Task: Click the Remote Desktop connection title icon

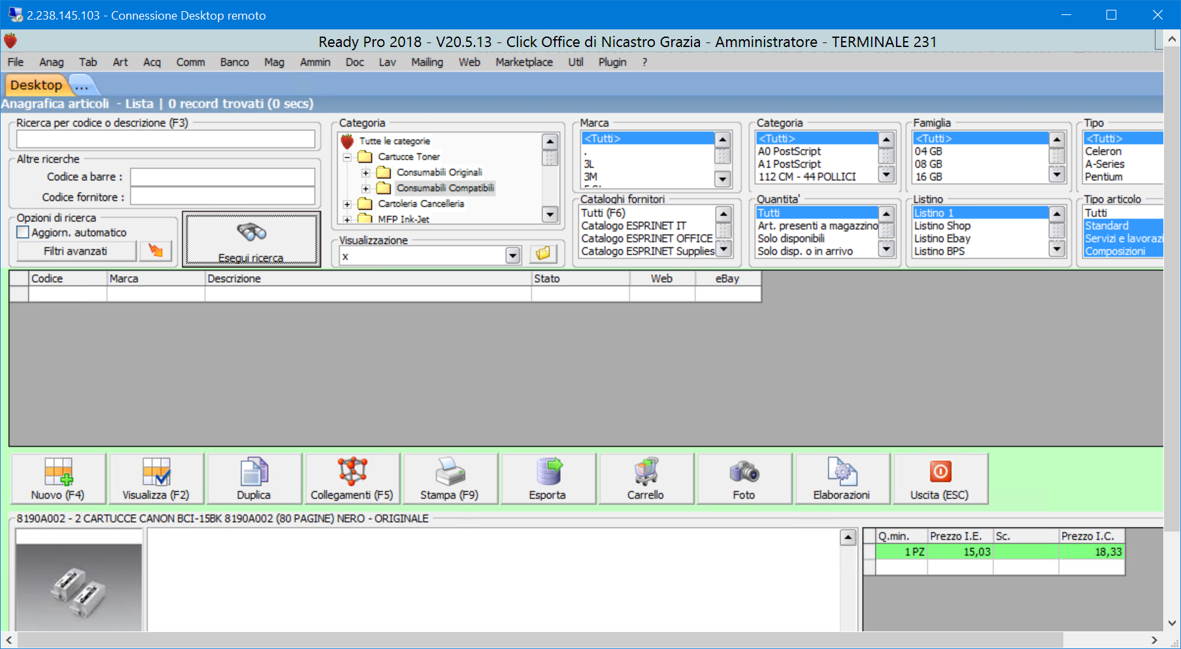Action: pos(16,14)
